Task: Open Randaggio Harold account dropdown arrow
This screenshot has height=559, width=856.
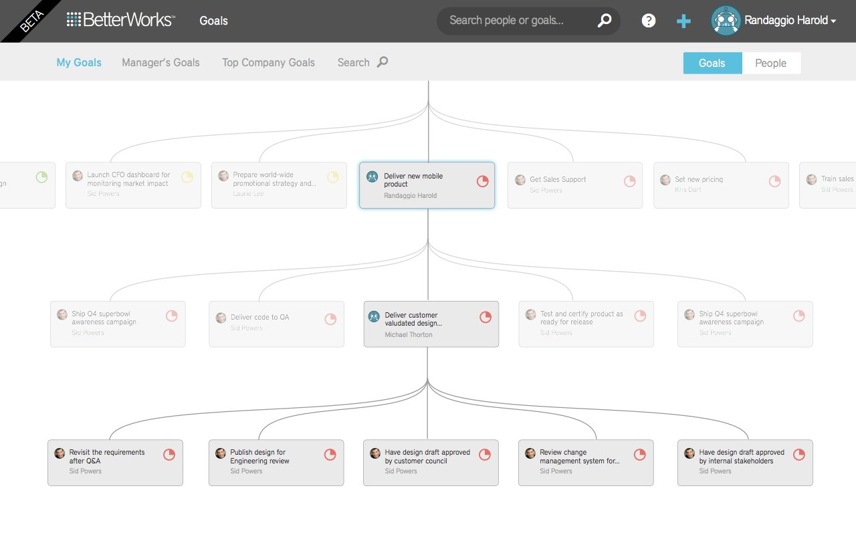Action: pos(833,21)
